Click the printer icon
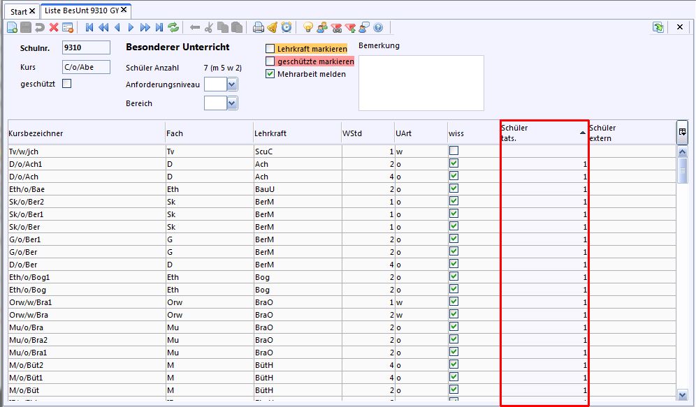The width and height of the screenshot is (696, 407). tap(259, 27)
